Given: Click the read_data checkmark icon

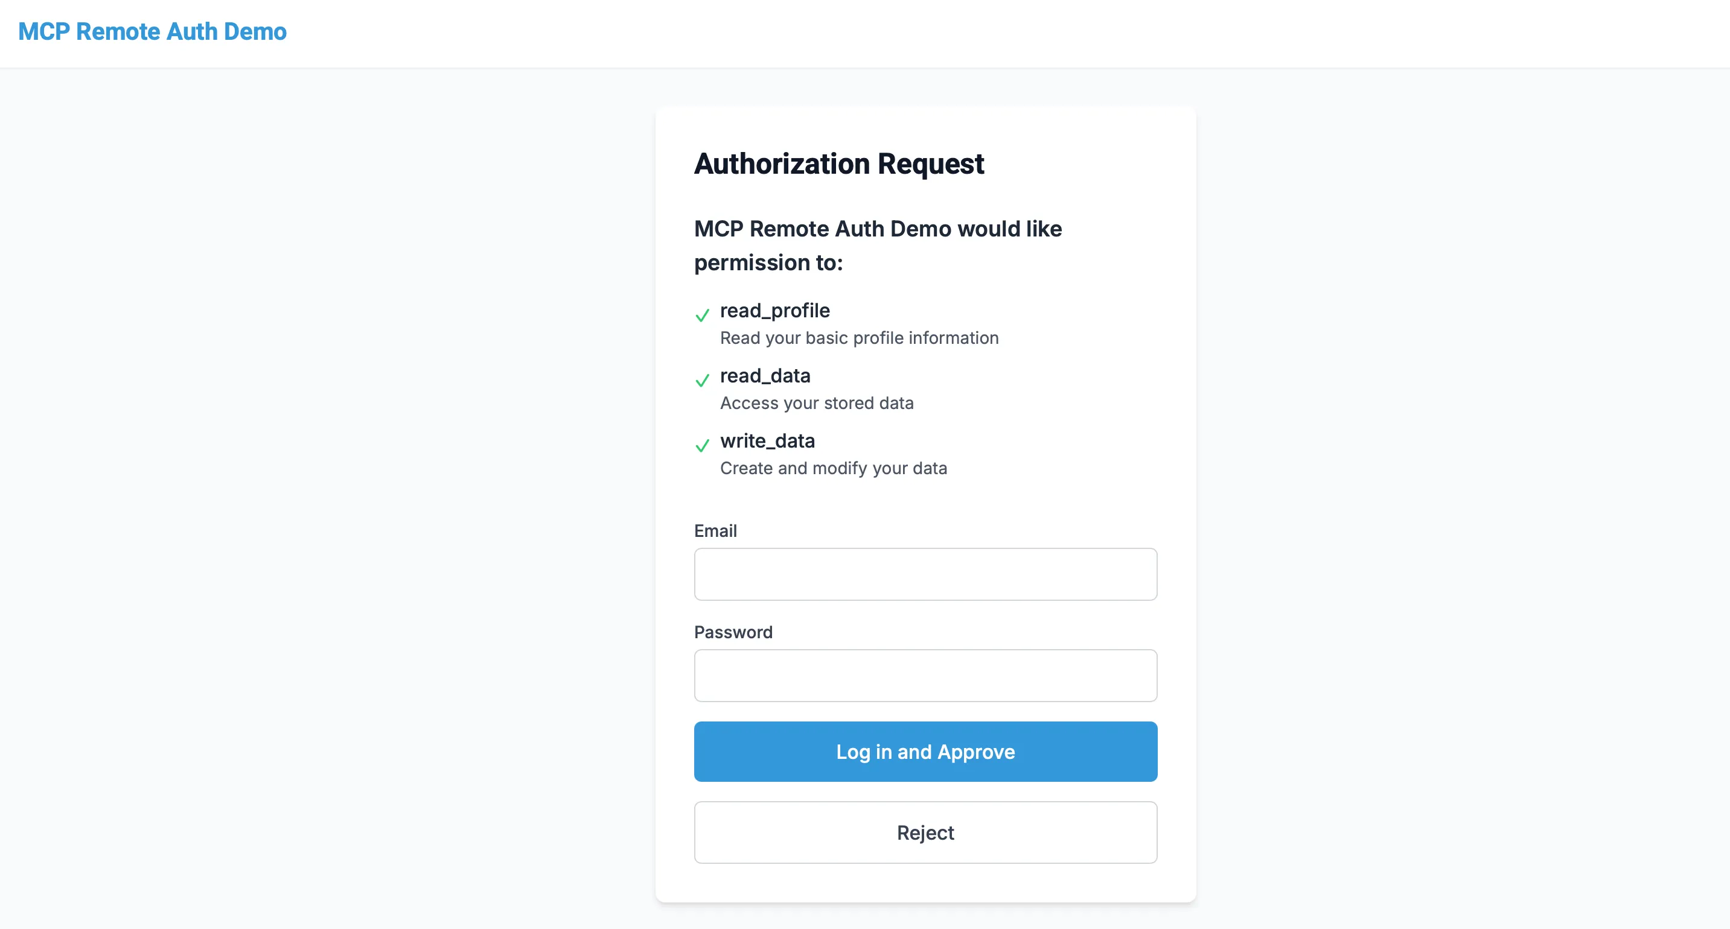Looking at the screenshot, I should pos(703,380).
